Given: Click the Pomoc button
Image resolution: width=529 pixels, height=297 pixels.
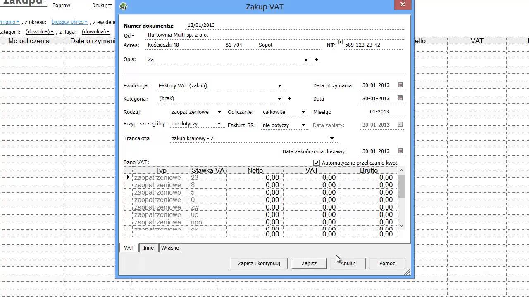Looking at the screenshot, I should pyautogui.click(x=387, y=263).
